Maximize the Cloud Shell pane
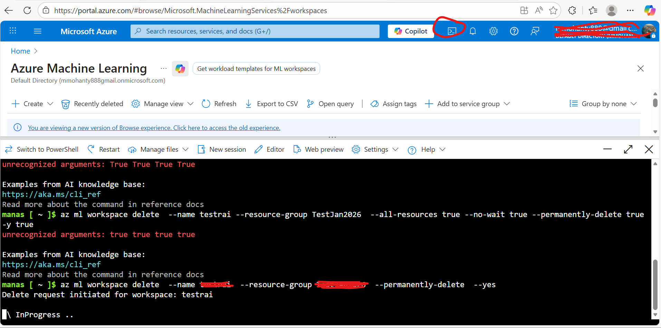 (x=628, y=149)
